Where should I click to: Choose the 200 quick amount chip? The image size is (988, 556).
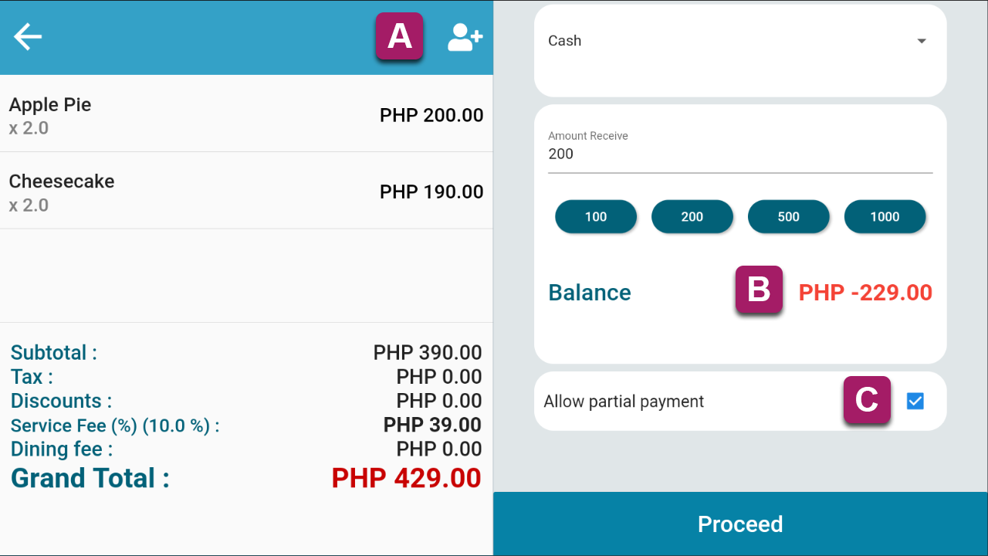[x=692, y=217]
